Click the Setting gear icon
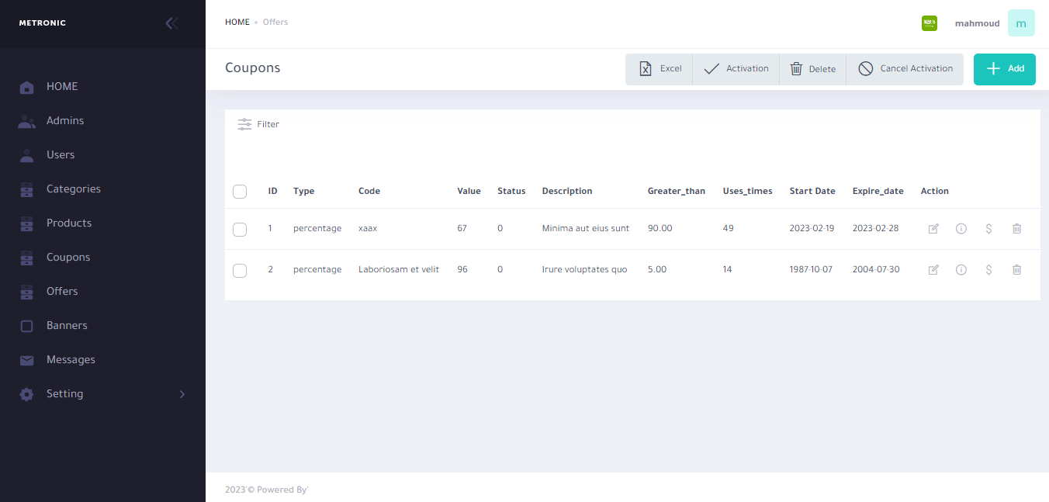This screenshot has height=502, width=1049. [x=26, y=394]
